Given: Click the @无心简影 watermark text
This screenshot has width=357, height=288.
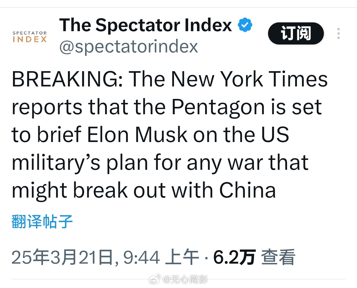Looking at the screenshot, I should (185, 279).
